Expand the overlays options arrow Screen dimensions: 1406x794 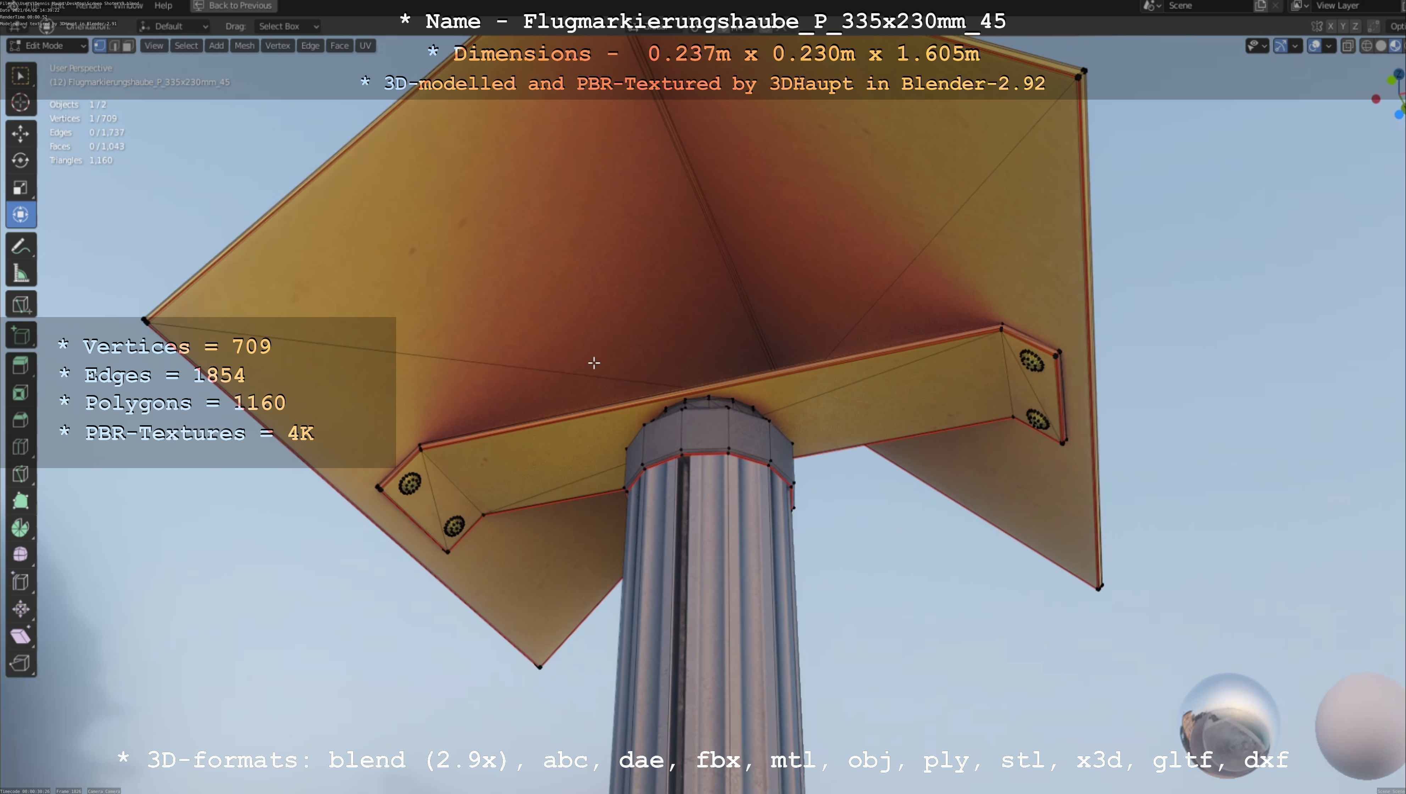[x=1328, y=46]
